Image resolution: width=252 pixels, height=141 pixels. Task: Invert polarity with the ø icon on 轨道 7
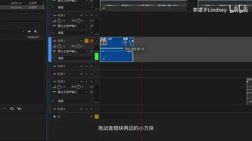click(92, 51)
